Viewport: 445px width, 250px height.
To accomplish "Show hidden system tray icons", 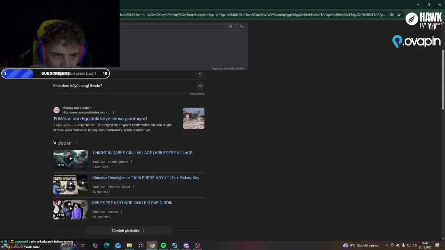I will pyautogui.click(x=387, y=245).
